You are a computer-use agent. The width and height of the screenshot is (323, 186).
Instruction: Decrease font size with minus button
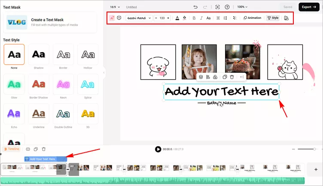coord(156,18)
